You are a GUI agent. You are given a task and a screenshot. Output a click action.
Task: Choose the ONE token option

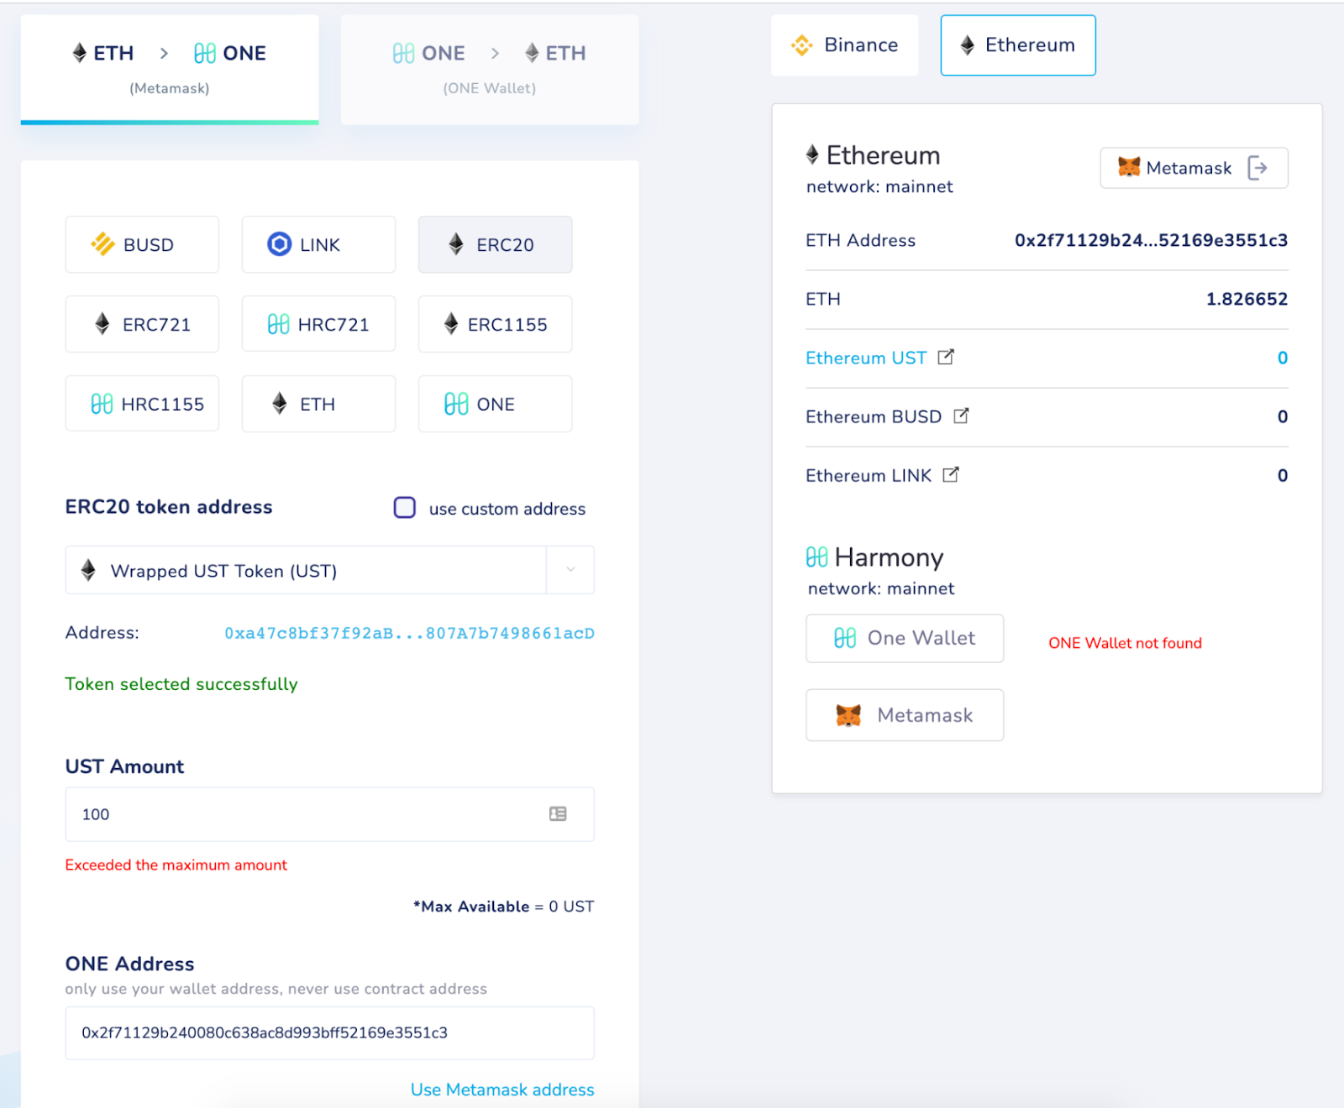tap(495, 404)
